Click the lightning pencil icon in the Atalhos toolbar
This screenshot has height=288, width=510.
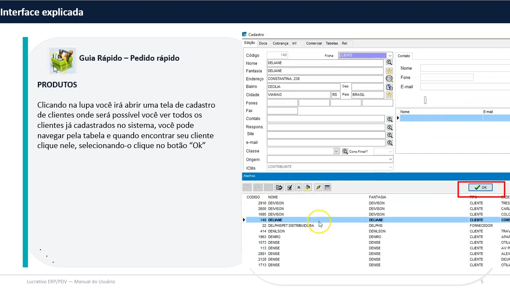pos(318,187)
